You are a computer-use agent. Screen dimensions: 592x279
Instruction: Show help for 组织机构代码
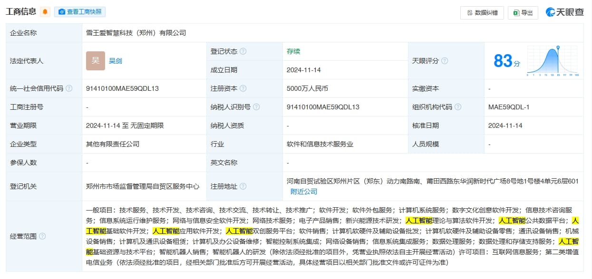(x=458, y=107)
